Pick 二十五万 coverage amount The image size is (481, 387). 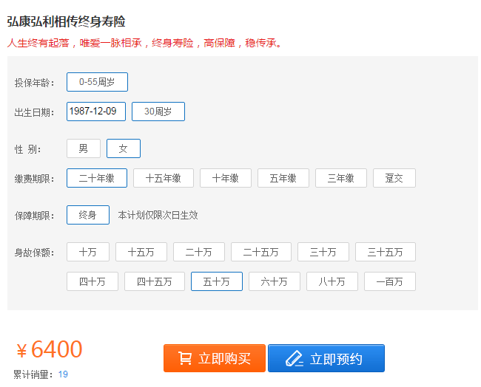coord(261,252)
